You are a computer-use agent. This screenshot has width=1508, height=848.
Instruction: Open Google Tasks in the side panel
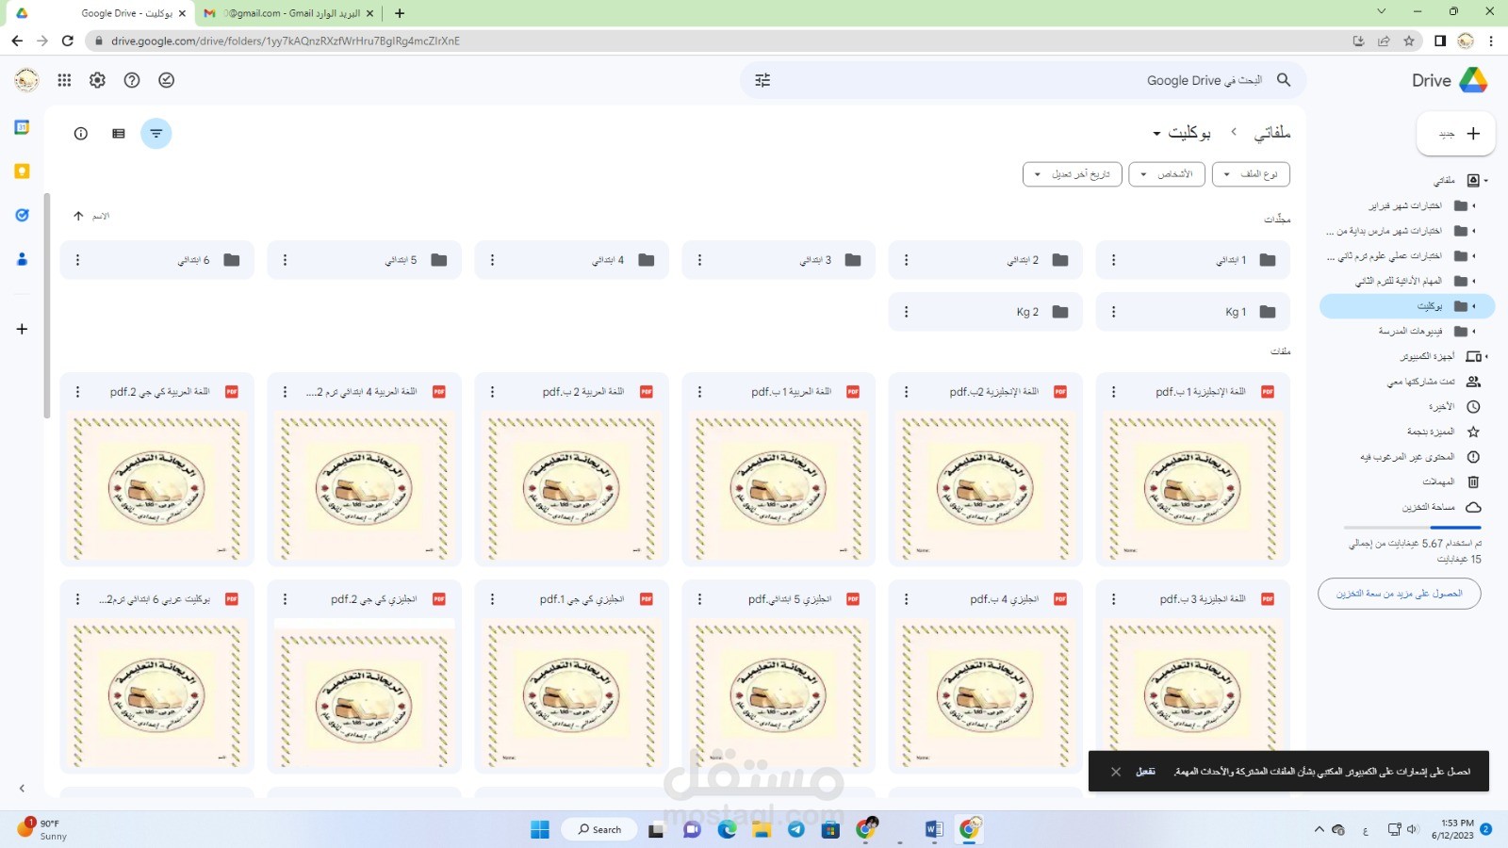[22, 215]
